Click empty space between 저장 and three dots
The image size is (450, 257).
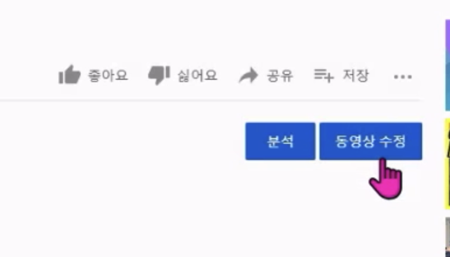(x=381, y=76)
